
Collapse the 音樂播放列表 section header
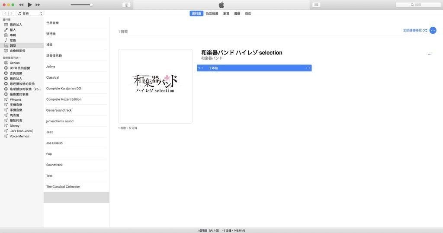(x=12, y=58)
